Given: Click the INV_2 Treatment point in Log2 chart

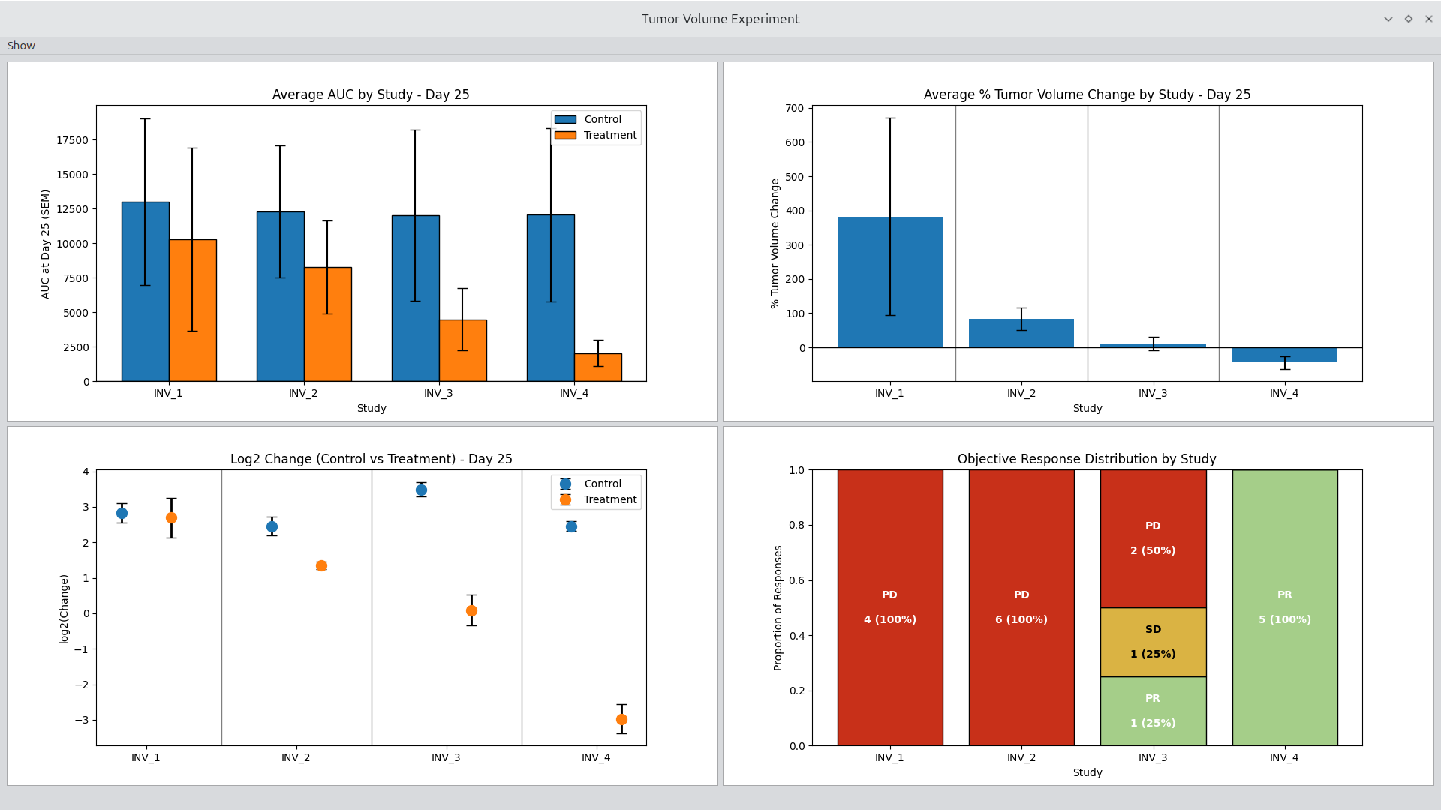Looking at the screenshot, I should point(321,566).
